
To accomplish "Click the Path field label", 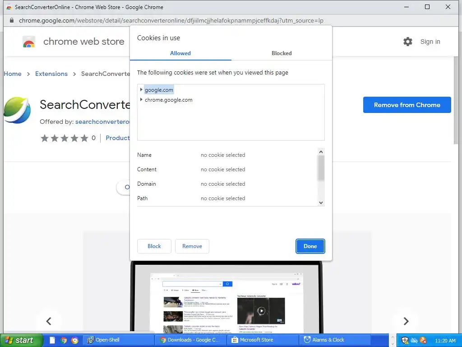I will 142,198.
